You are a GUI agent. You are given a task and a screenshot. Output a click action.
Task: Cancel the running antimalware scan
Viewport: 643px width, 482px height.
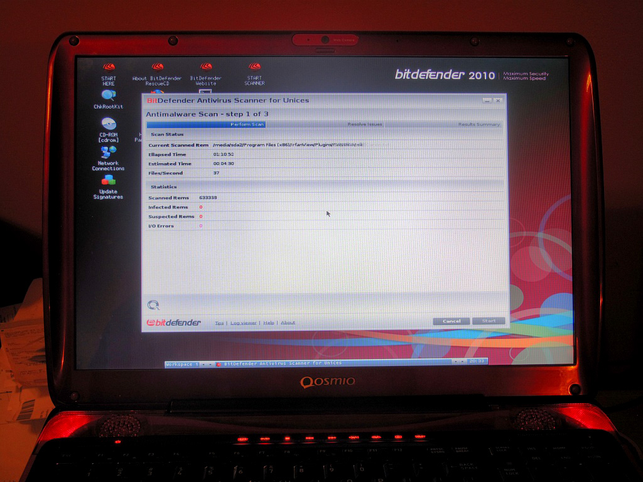coord(451,321)
